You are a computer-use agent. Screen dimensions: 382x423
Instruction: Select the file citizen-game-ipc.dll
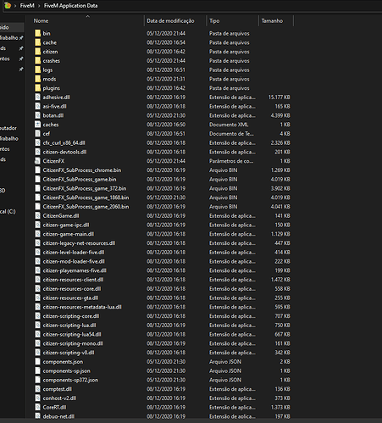[x=66, y=225]
